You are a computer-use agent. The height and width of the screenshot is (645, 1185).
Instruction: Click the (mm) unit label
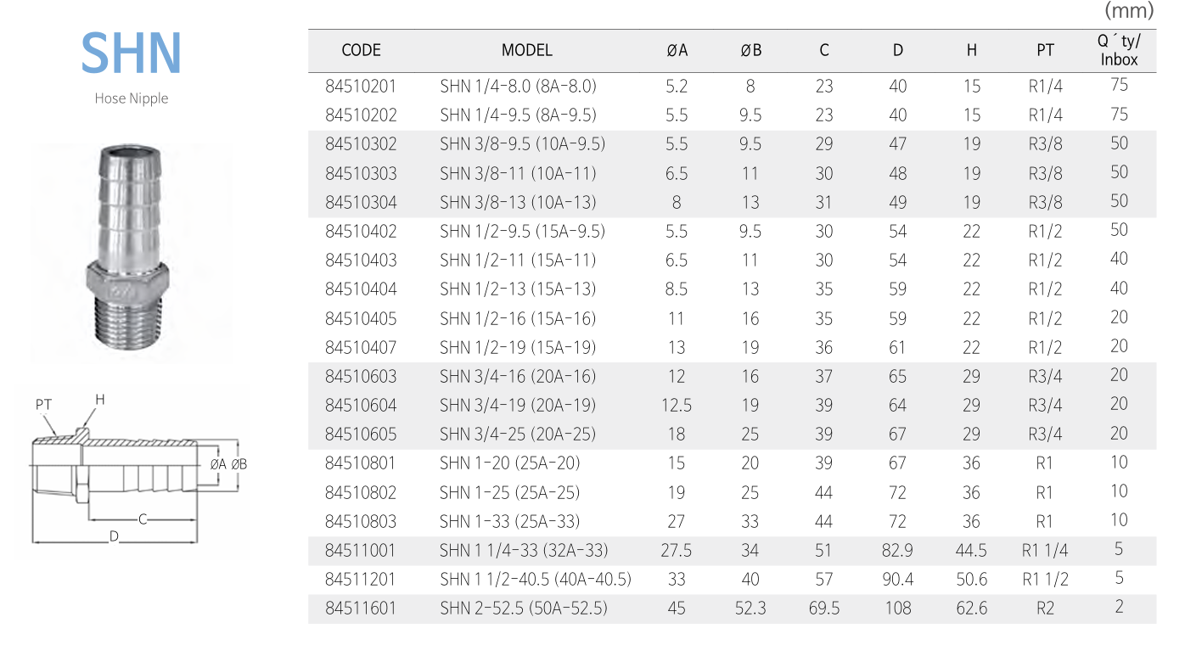[1129, 11]
